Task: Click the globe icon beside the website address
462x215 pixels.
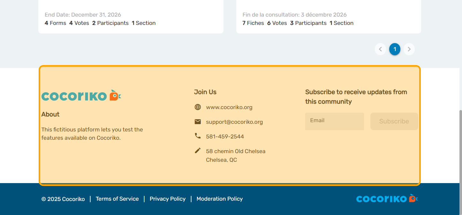Action: (x=198, y=107)
